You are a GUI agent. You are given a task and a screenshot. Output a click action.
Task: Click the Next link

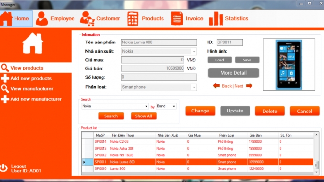pyautogui.click(x=238, y=86)
